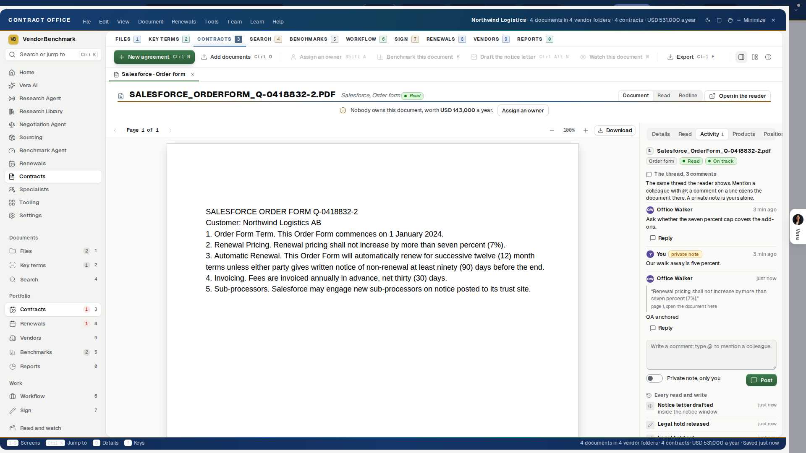Click 'open the document here' link
The height and width of the screenshot is (453, 806).
tap(691, 307)
